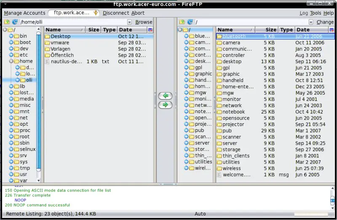Open the remote path history dropdown
The height and width of the screenshot is (220, 337).
tap(311, 22)
